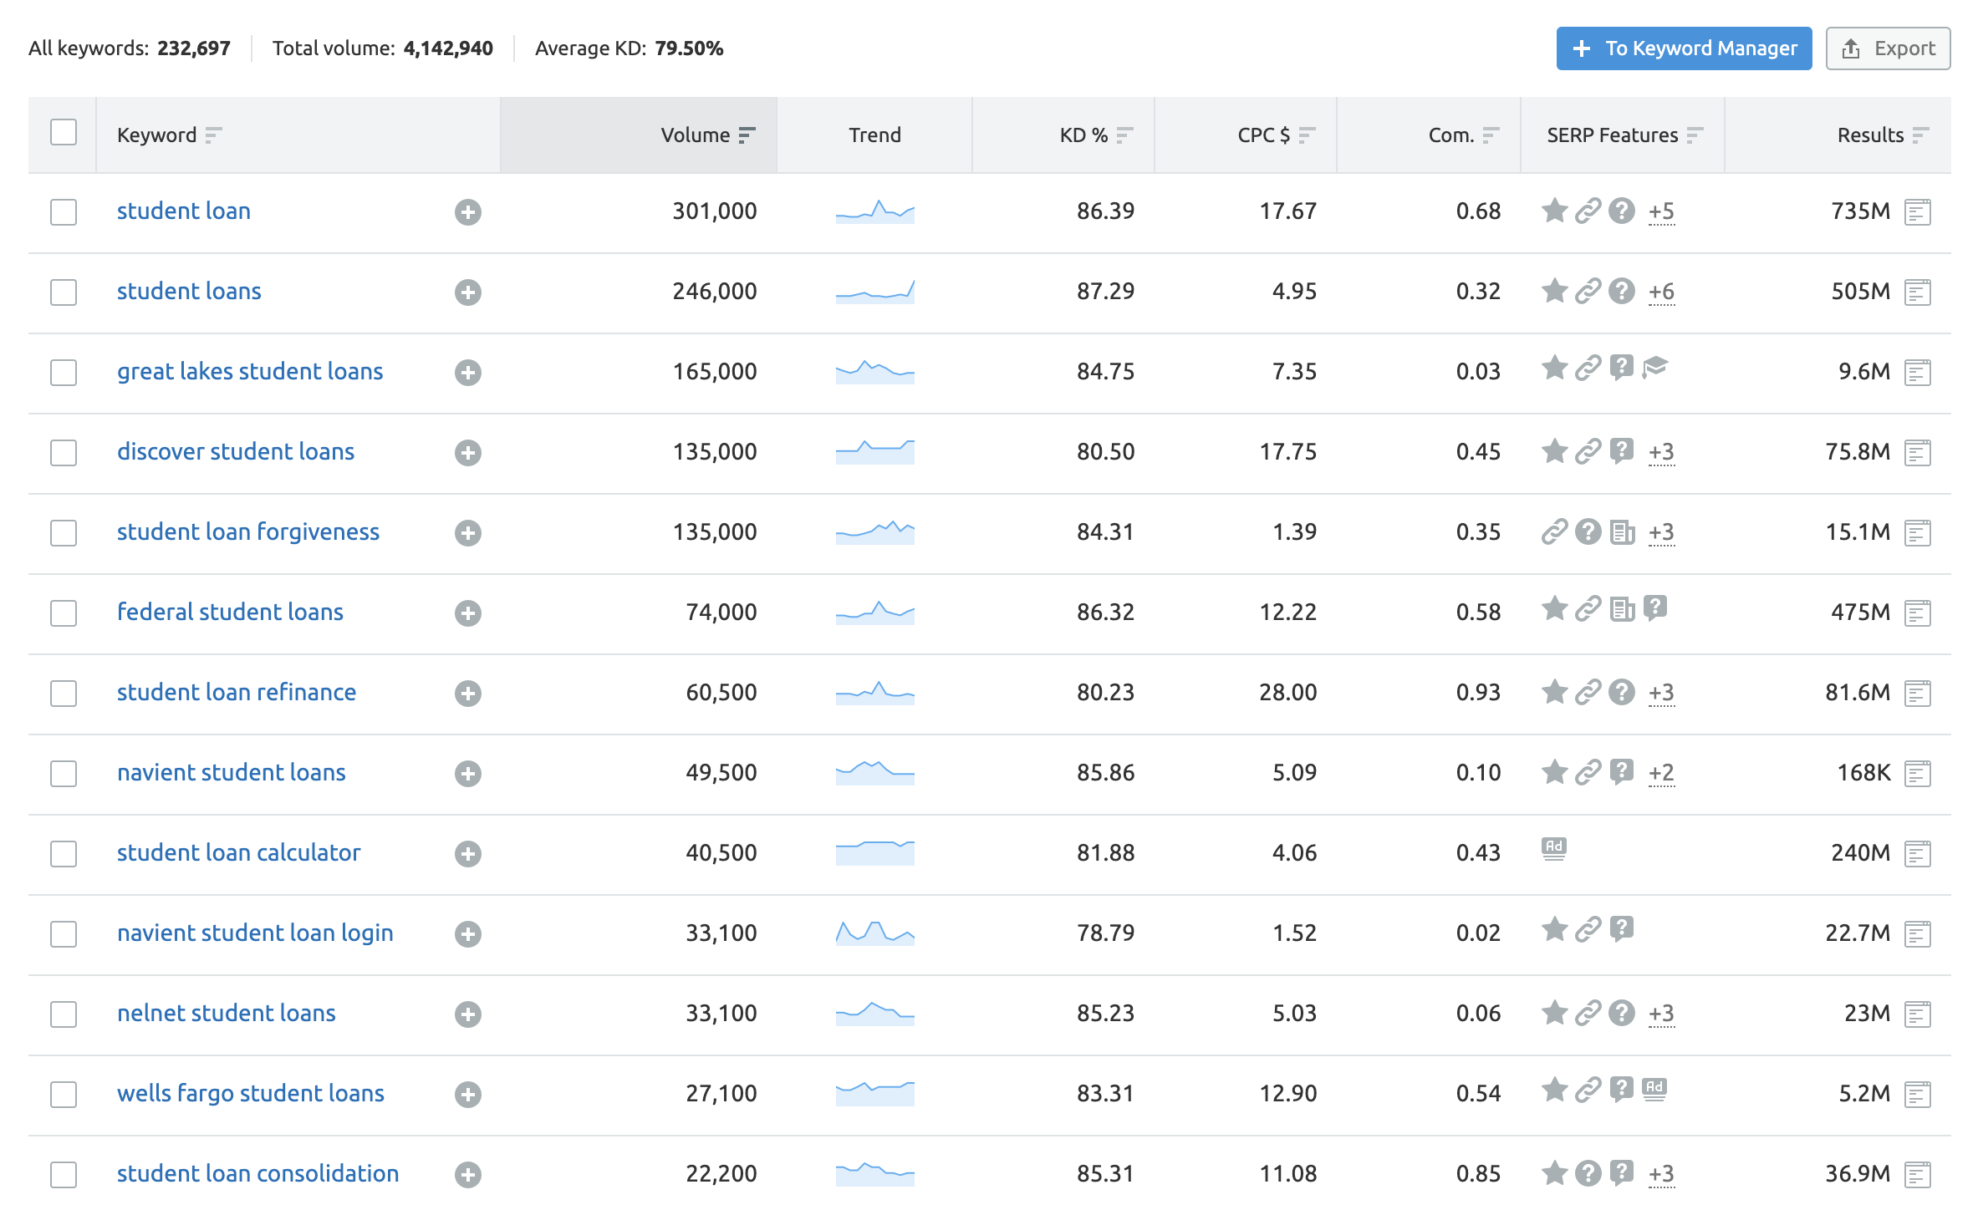Click the add icon next to 'student loan refinance'
This screenshot has height=1215, width=1978.
[466, 691]
